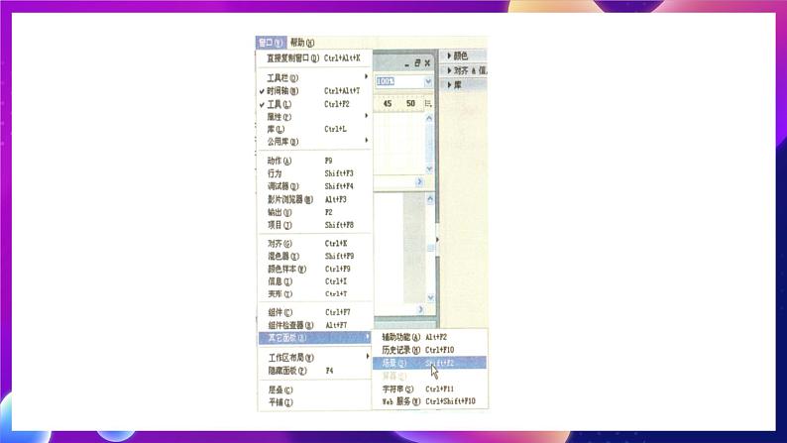Select the highlighted 场景(S) submenu item
This screenshot has height=443, width=787.
429,363
